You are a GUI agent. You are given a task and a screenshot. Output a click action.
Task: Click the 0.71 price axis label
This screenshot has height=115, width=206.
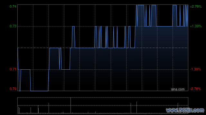click(x=13, y=69)
